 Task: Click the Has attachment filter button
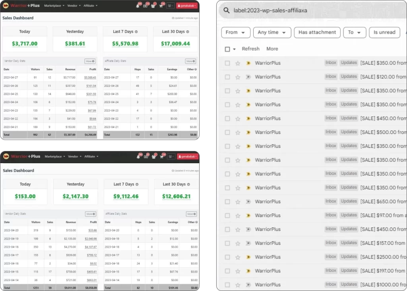(317, 33)
